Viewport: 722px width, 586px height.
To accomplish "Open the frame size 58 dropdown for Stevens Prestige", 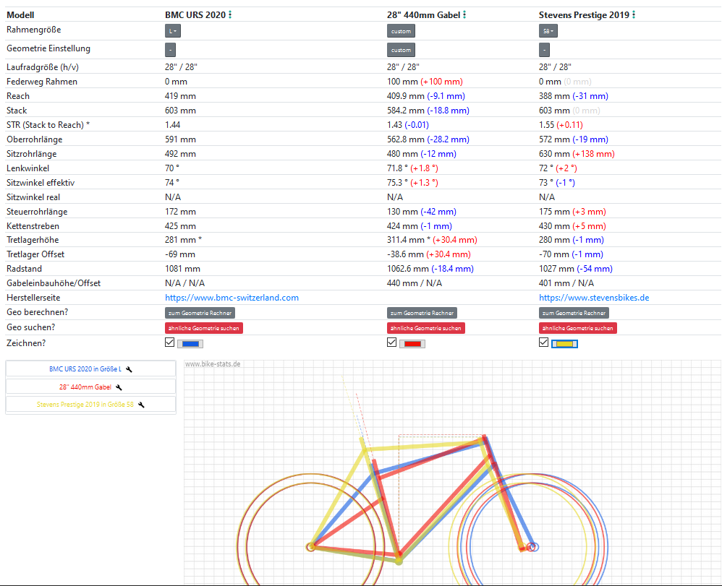I will coord(548,31).
